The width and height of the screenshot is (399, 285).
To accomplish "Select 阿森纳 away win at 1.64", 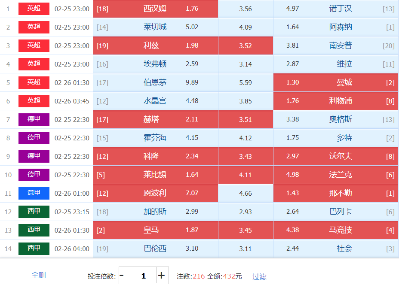I will (336, 27).
